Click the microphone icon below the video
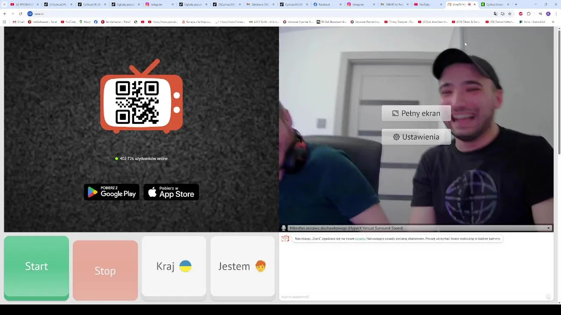 (x=284, y=228)
